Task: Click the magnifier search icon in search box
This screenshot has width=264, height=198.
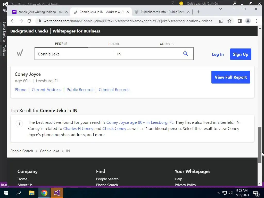Action: click(185, 54)
